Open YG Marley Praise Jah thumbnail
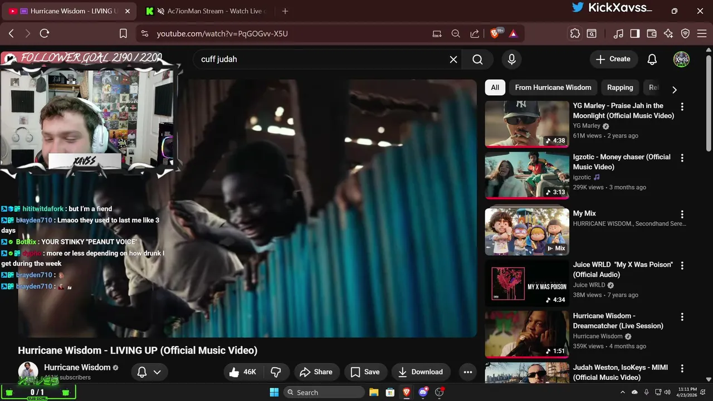 [527, 124]
